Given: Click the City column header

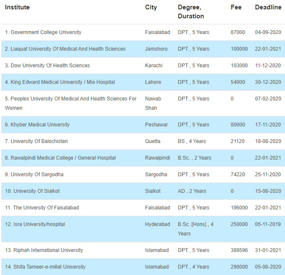Looking at the screenshot, I should pyautogui.click(x=151, y=7).
